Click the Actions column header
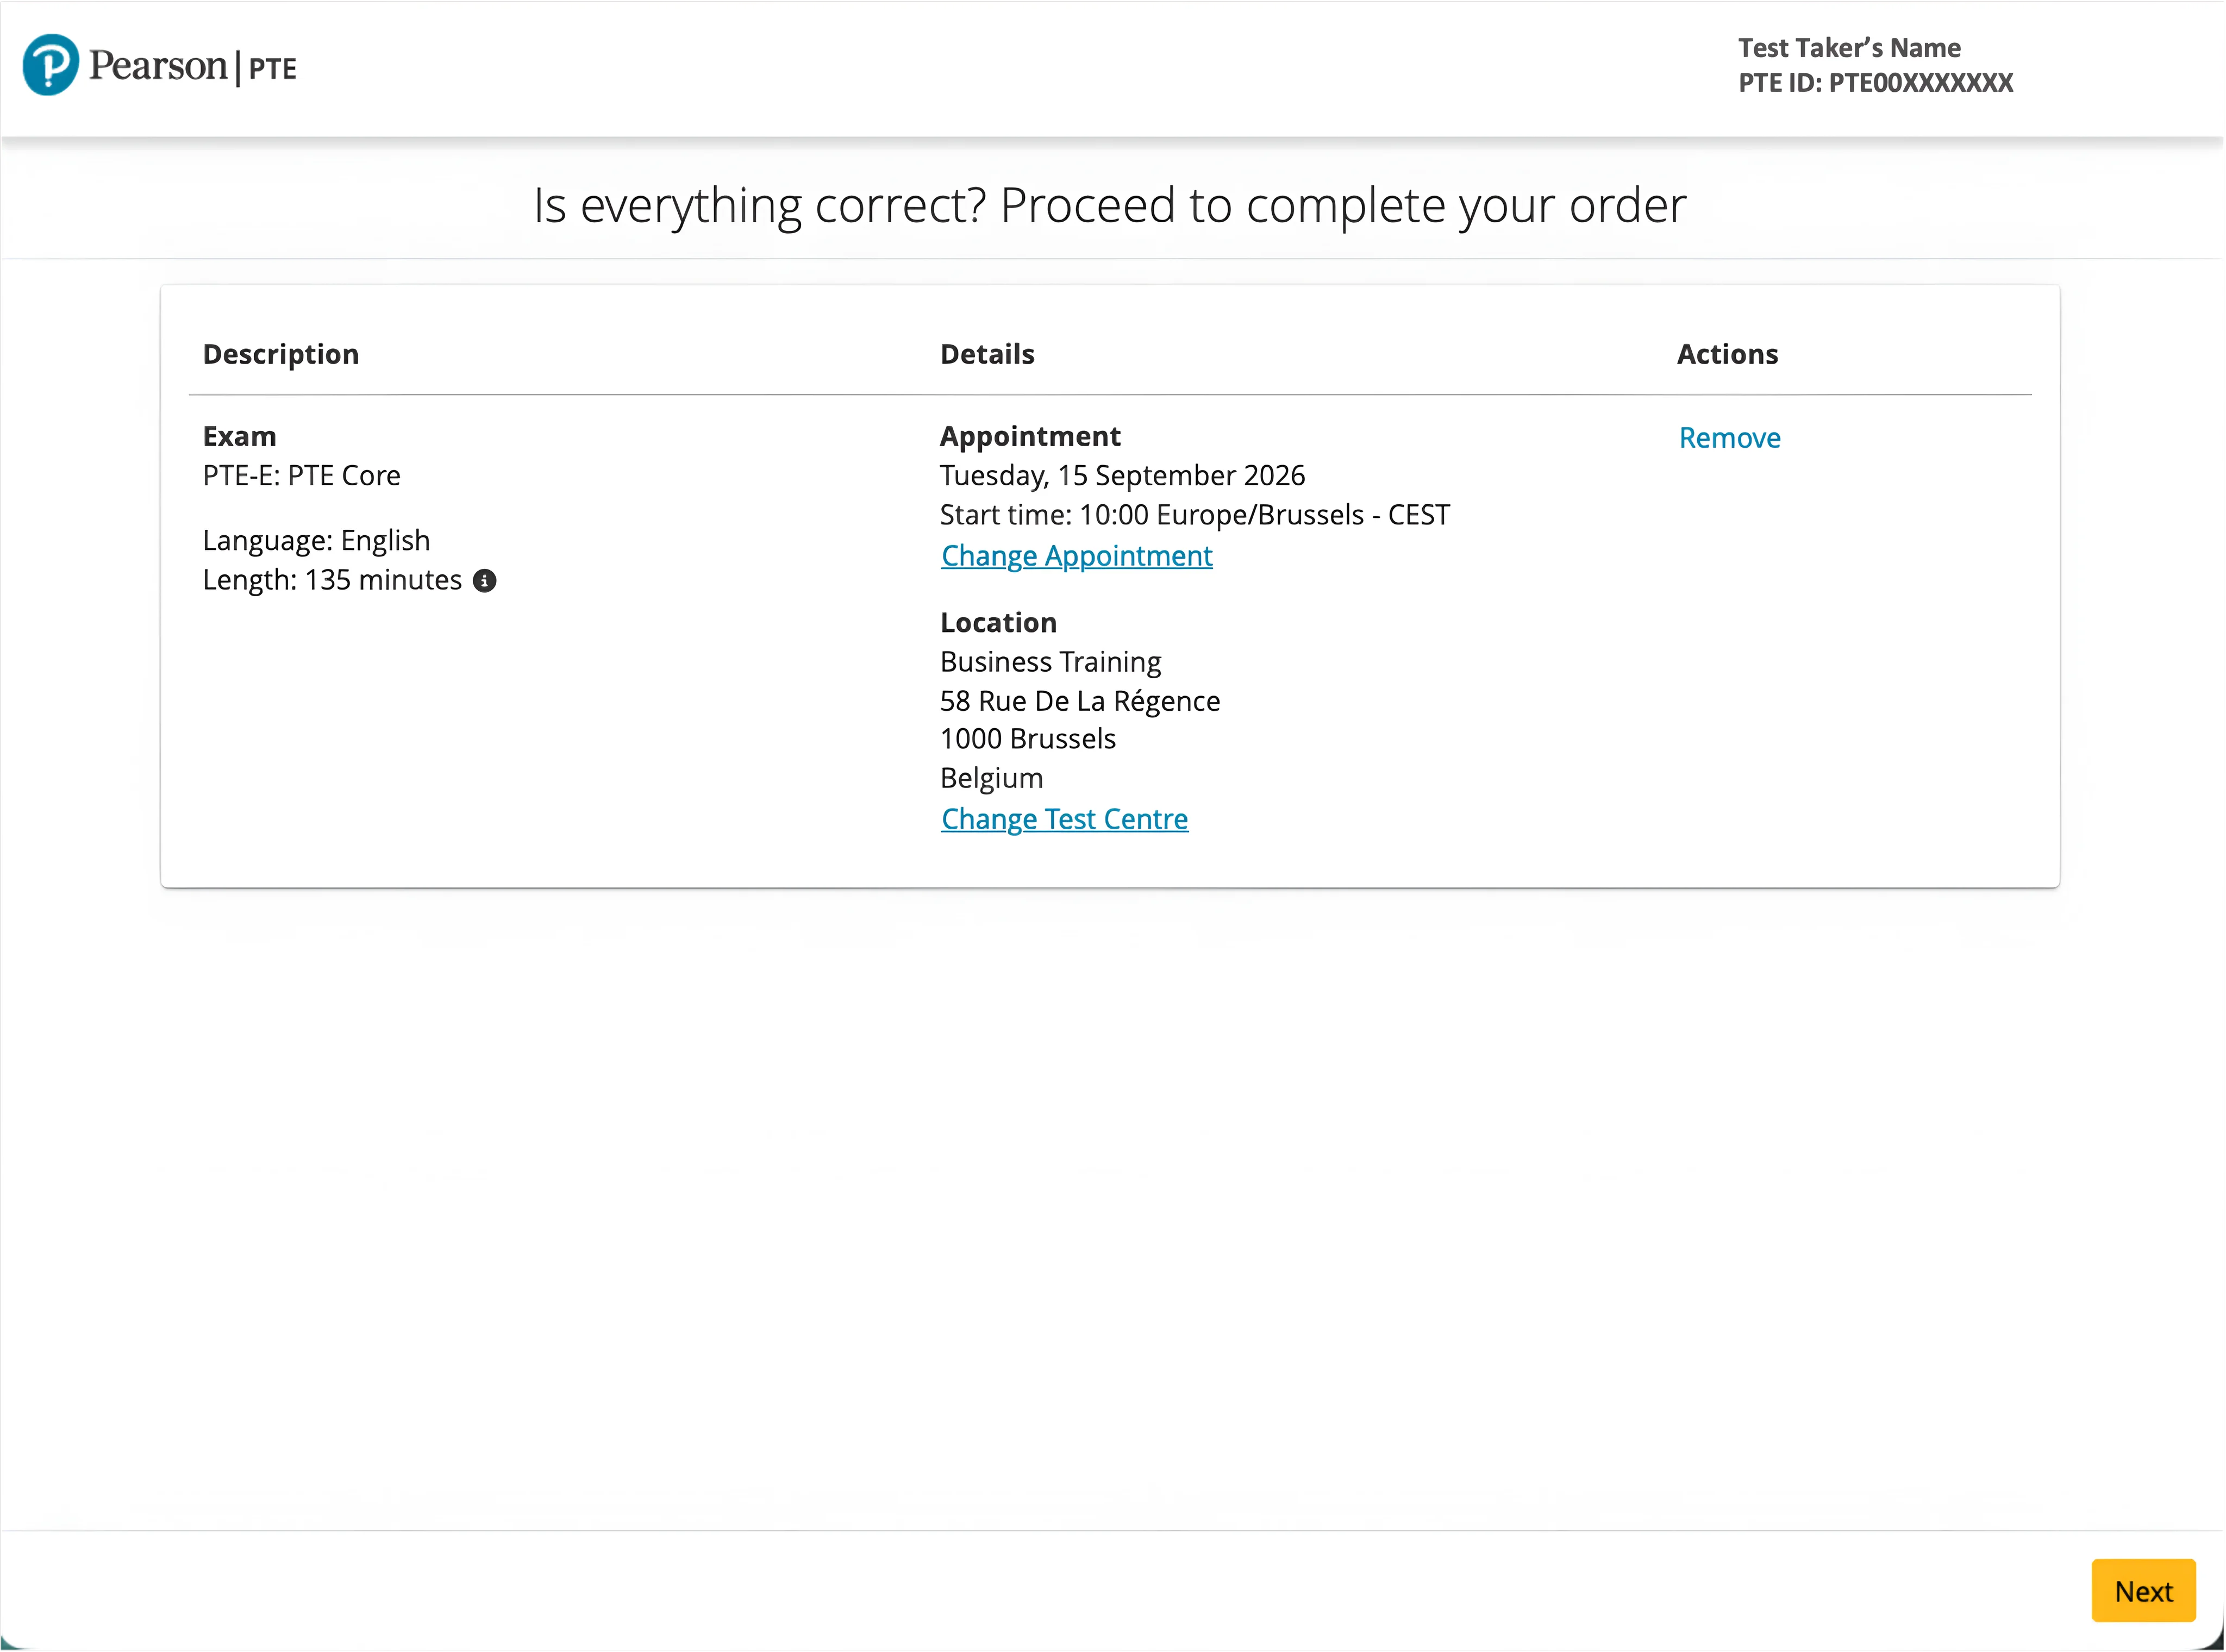Viewport: 2226px width, 1652px height. coord(1727,354)
